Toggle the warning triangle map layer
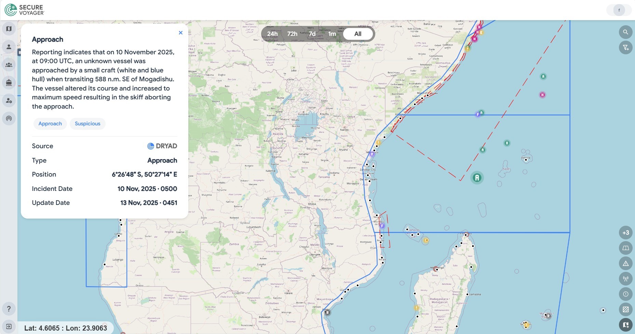Screen dimensions: 635x334 click(625, 263)
